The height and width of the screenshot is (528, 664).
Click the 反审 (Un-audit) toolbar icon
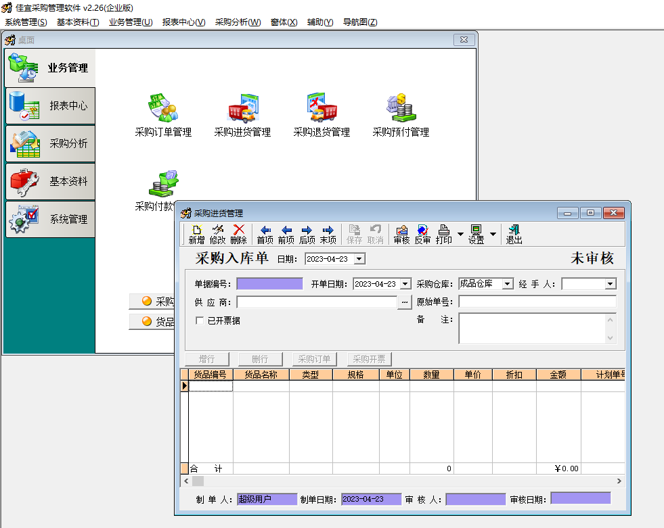coord(422,235)
